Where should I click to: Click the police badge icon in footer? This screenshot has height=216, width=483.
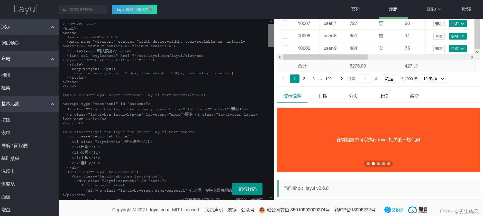(262, 210)
